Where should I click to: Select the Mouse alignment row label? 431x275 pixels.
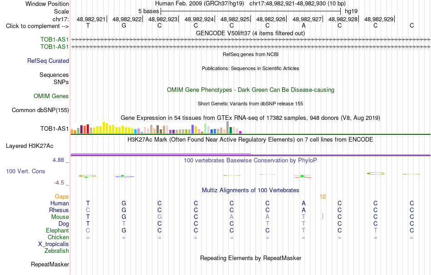point(60,217)
